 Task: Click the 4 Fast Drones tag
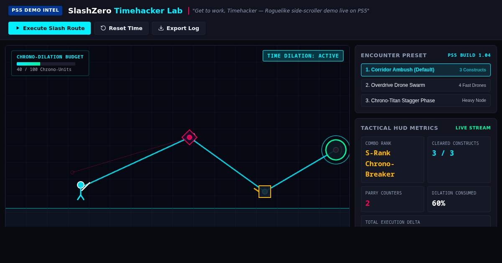(x=472, y=85)
